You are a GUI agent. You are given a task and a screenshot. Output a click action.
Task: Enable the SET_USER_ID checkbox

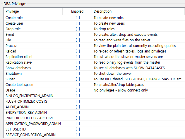click(x=78, y=129)
